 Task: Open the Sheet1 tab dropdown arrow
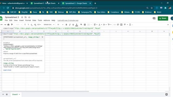point(19,95)
